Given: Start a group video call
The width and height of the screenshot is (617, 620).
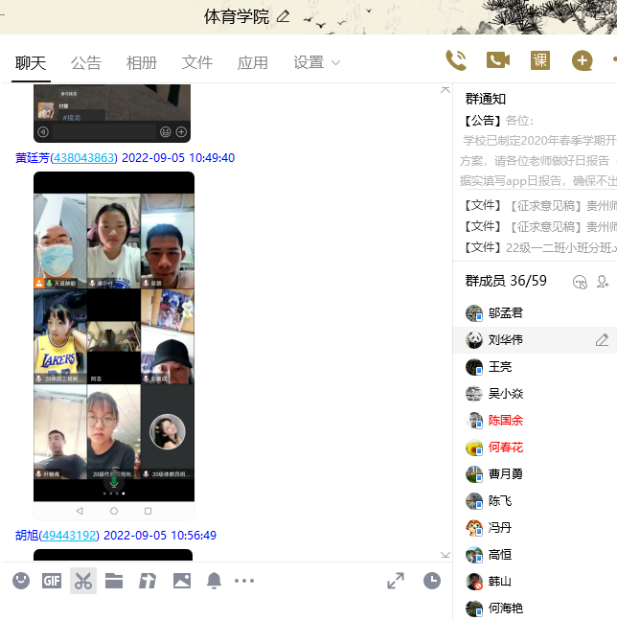Looking at the screenshot, I should [x=497, y=60].
